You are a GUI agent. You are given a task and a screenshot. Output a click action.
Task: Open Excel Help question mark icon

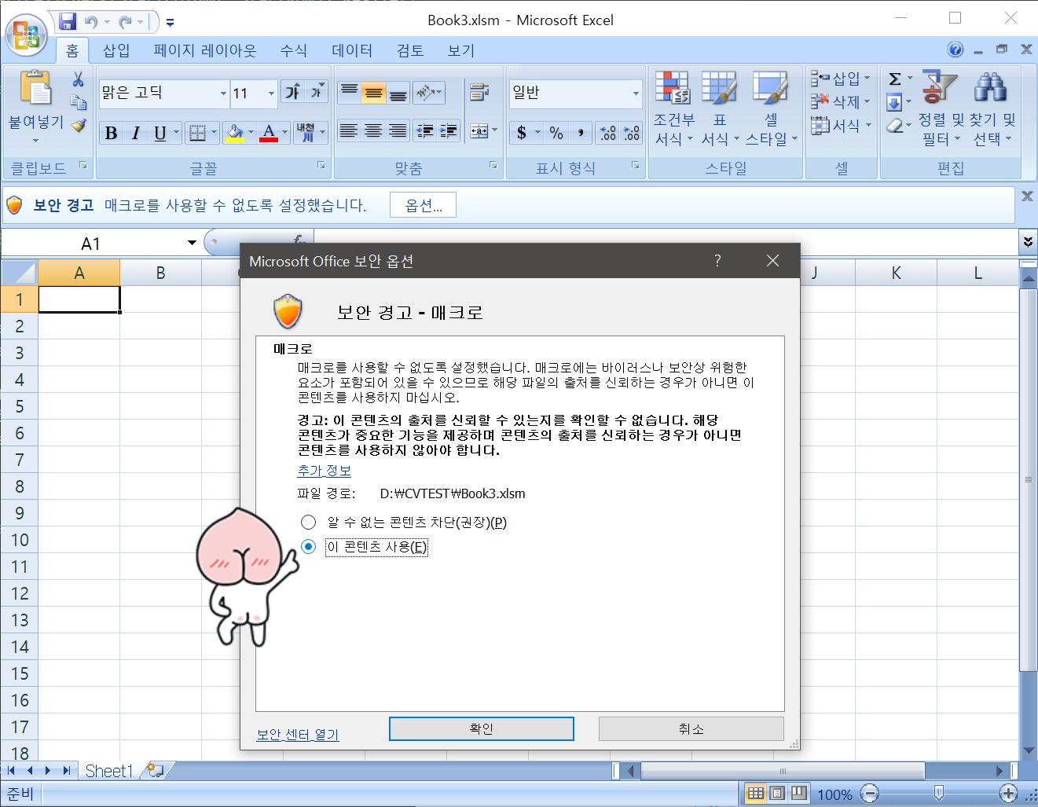pyautogui.click(x=955, y=50)
